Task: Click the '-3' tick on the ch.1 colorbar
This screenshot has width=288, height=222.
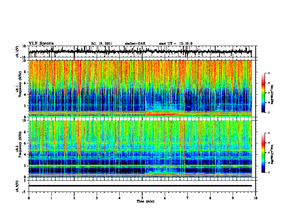Action: point(268,73)
